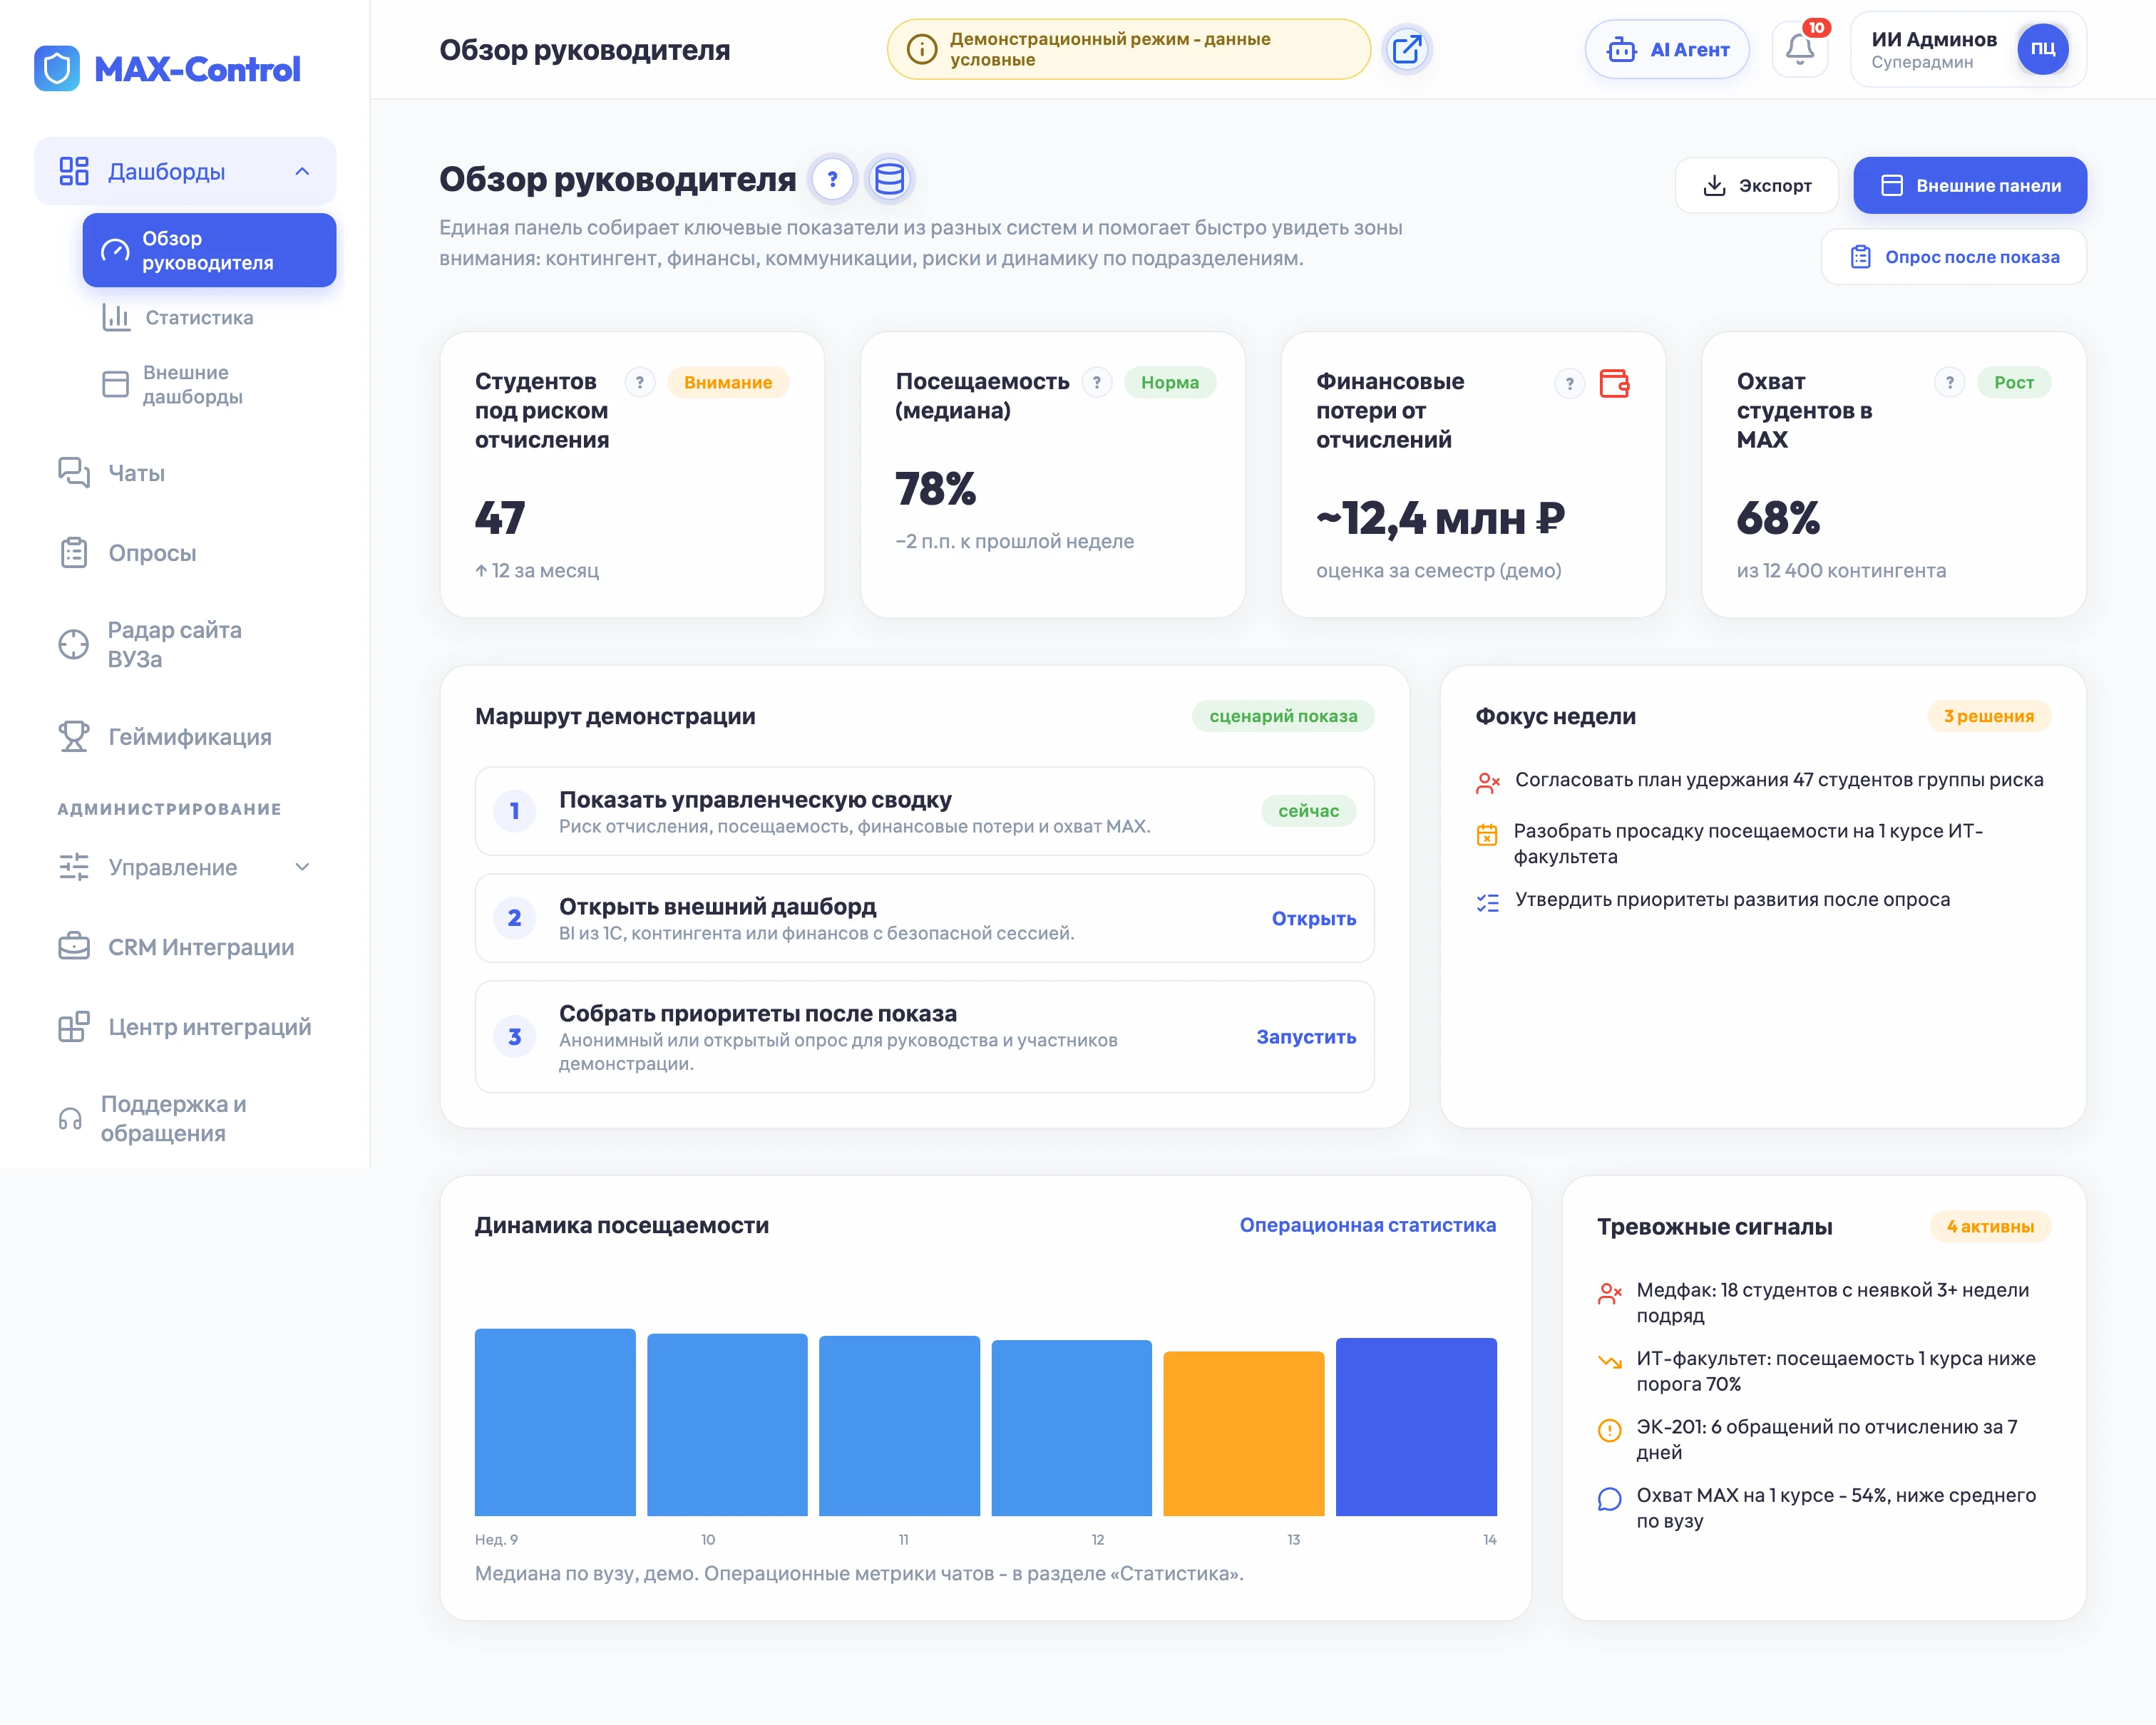Select Обзор руководителя sidebar item
Viewport: 2156px width, 1725px height.
coord(209,250)
